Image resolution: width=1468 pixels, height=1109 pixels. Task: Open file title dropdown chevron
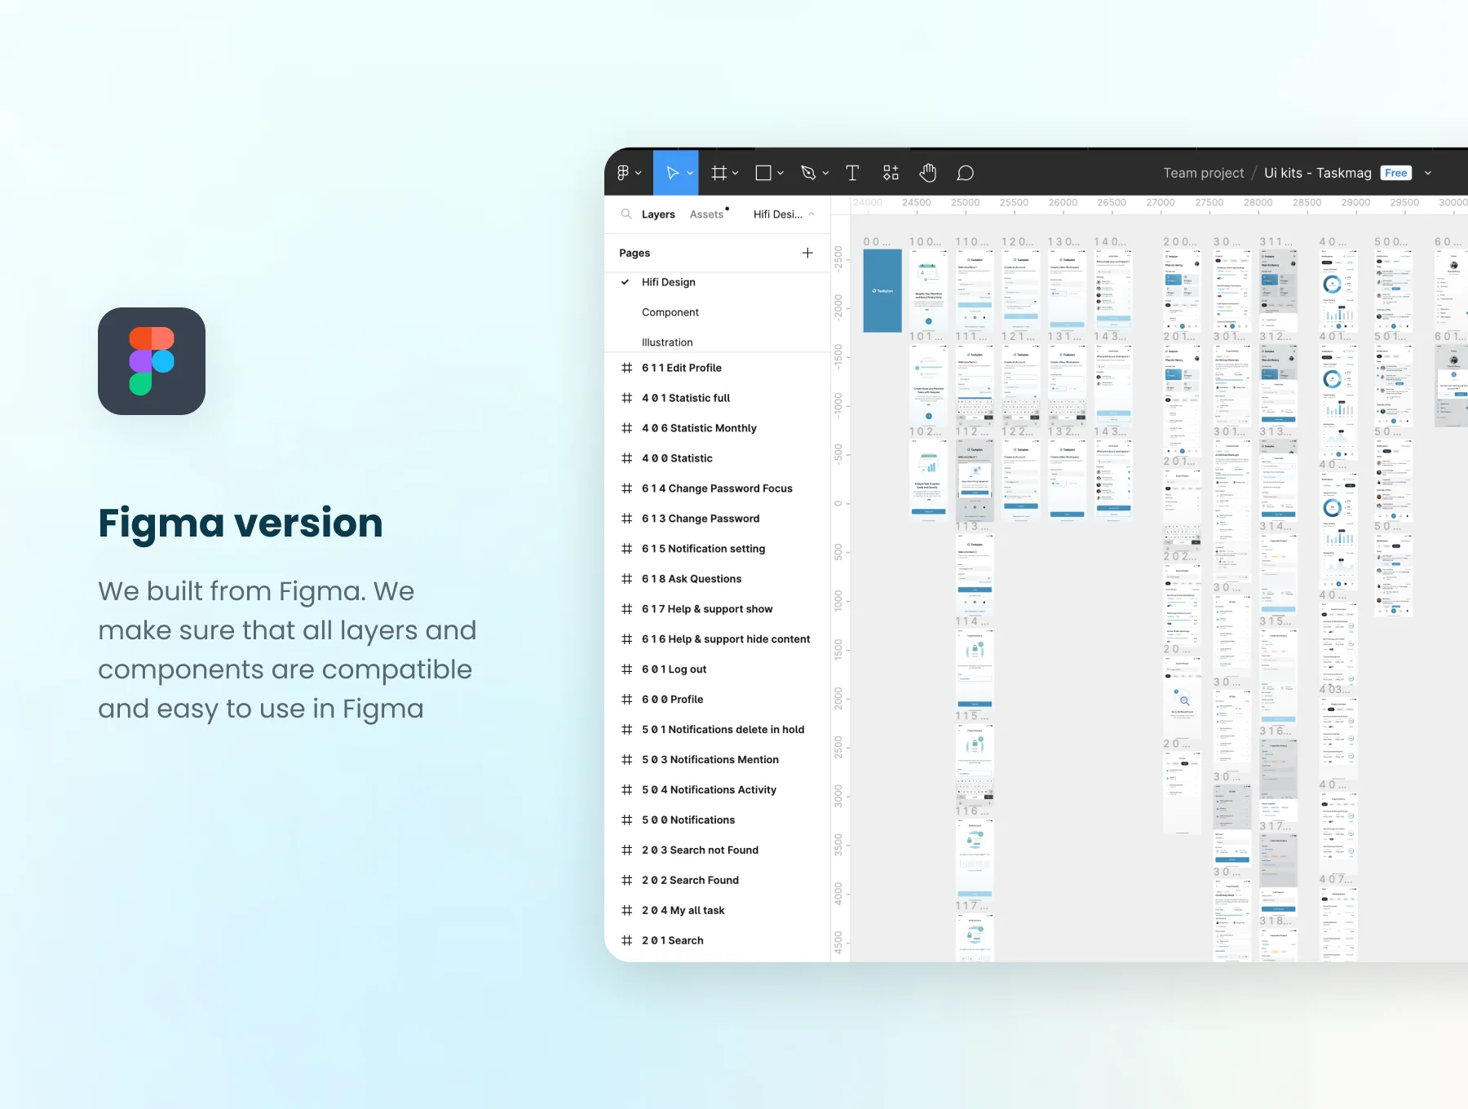click(1428, 174)
